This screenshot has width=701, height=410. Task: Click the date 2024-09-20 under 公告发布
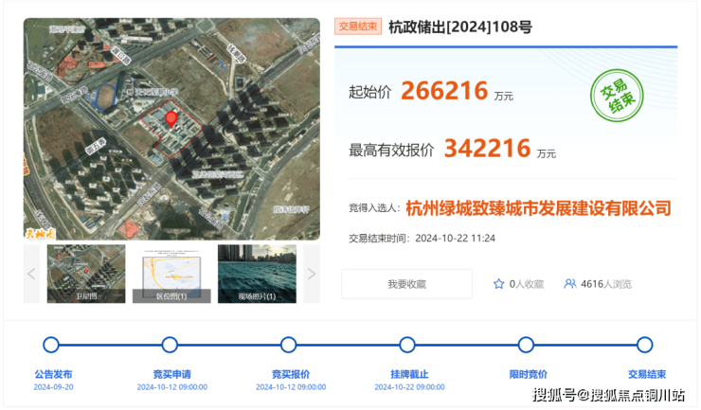[x=53, y=387]
